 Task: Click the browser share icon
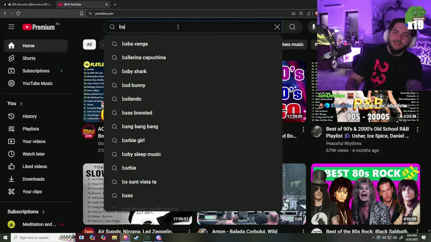pos(309,13)
